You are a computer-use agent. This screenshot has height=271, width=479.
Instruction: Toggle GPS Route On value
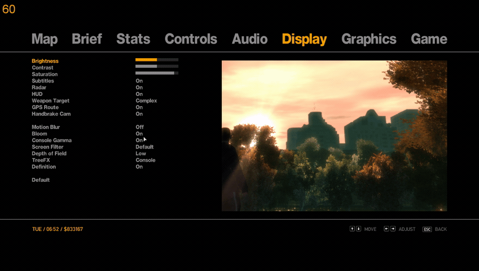[x=139, y=107]
